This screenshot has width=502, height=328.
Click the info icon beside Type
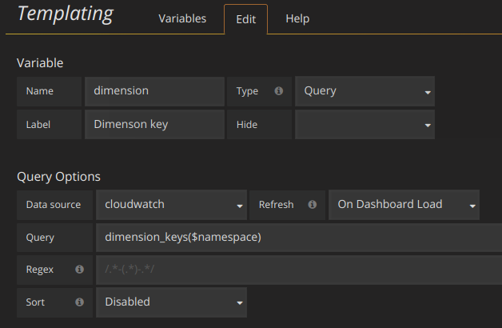pos(278,91)
